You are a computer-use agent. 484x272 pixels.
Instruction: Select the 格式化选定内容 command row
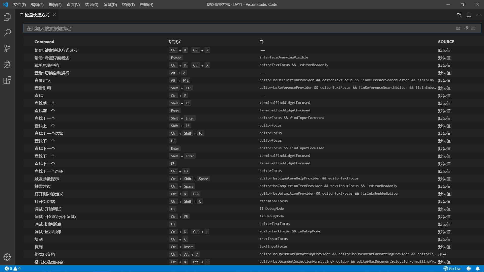click(x=252, y=262)
